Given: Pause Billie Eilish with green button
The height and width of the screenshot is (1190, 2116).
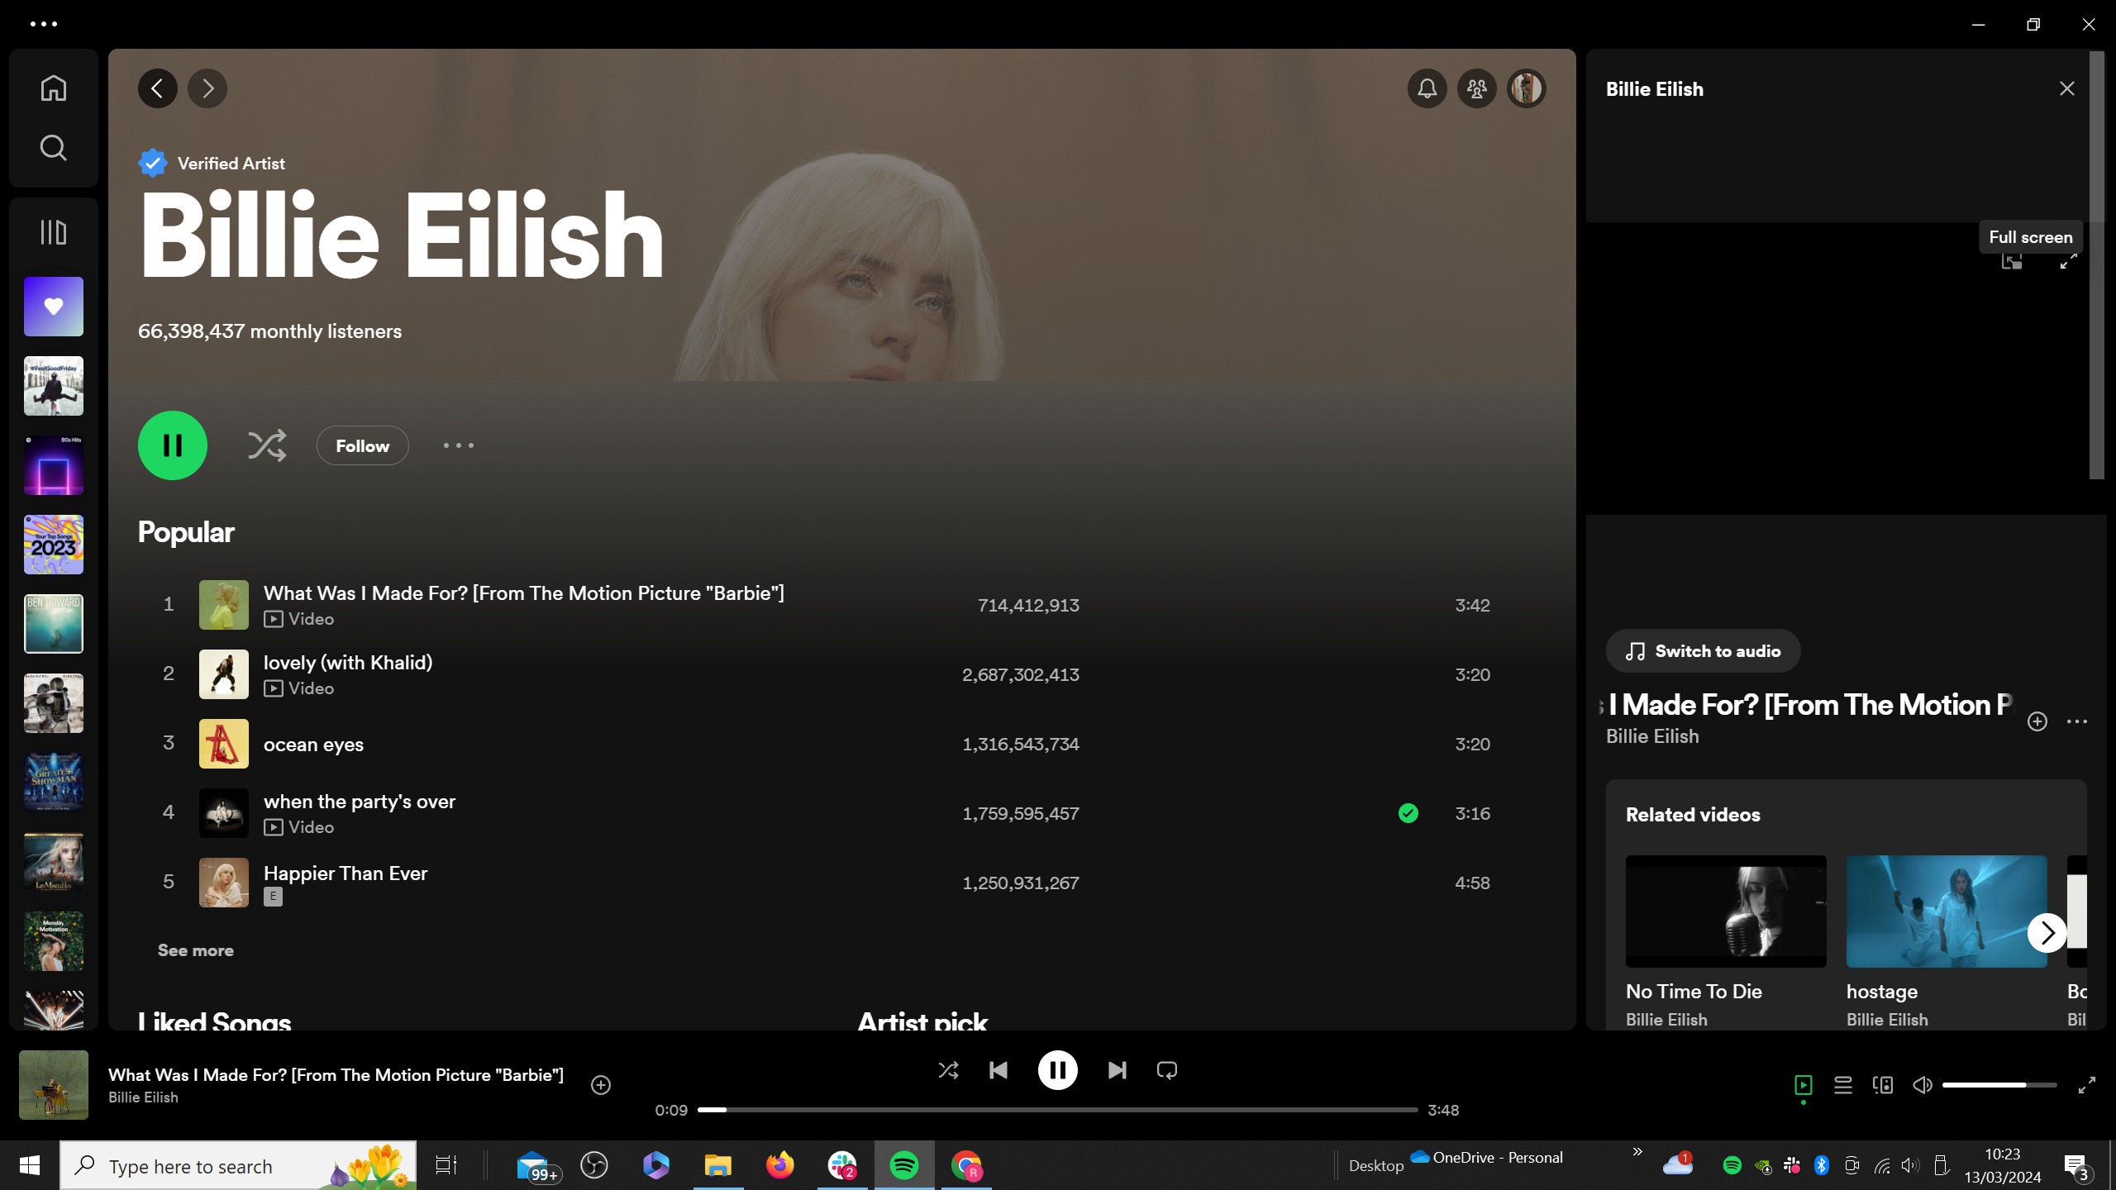Looking at the screenshot, I should click(173, 445).
